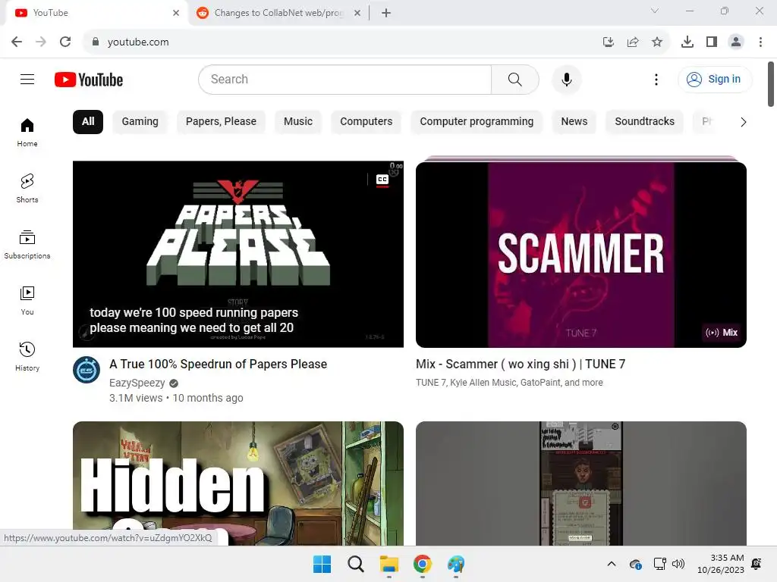777x582 pixels.
Task: Filter by Computer programming chip
Action: (x=477, y=122)
